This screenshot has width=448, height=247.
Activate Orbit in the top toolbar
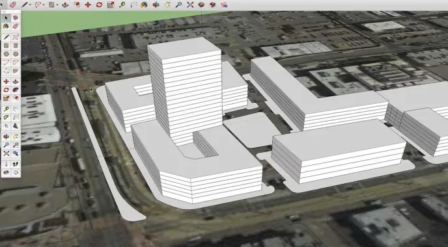pos(156,5)
